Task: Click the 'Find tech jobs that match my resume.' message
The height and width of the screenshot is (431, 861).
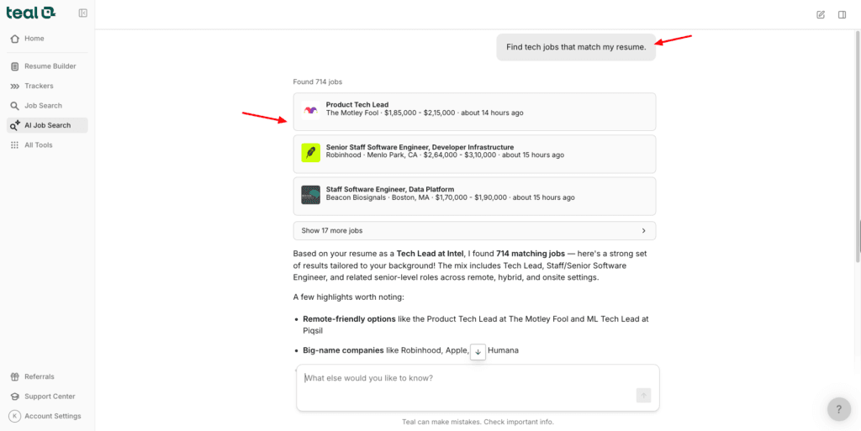Action: [576, 47]
